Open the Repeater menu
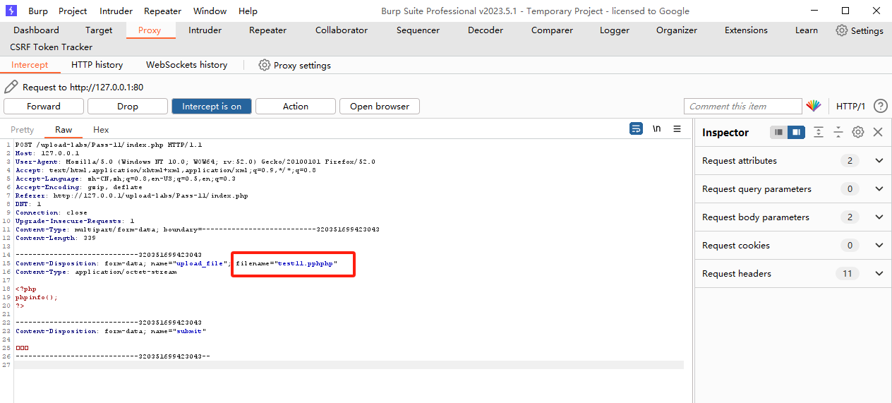Screen dimensions: 892x403 pyautogui.click(x=162, y=11)
